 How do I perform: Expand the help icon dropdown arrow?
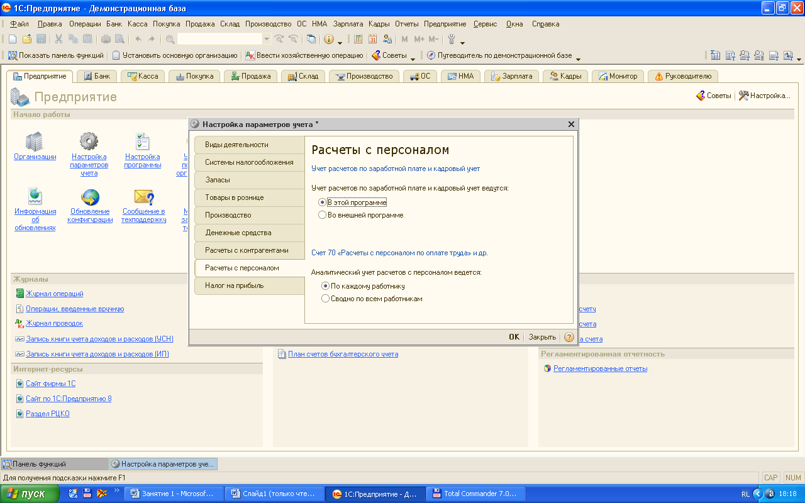point(340,41)
